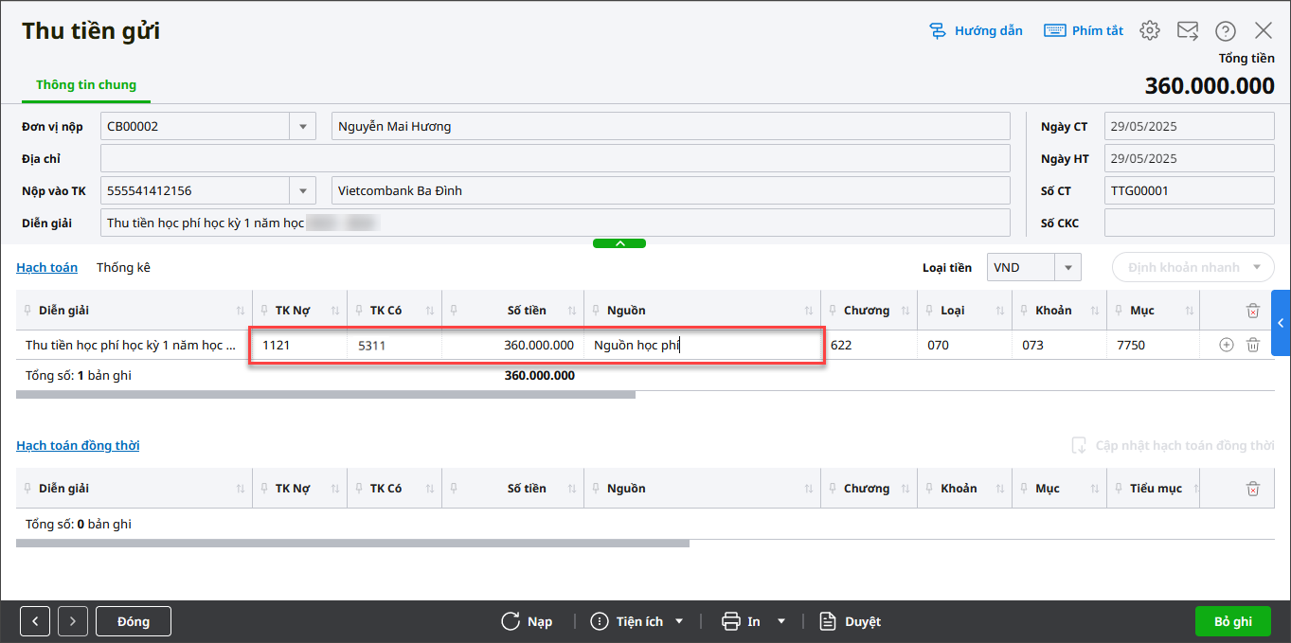This screenshot has height=643, width=1291.
Task: Go to next voucher arrow
Action: 73,621
